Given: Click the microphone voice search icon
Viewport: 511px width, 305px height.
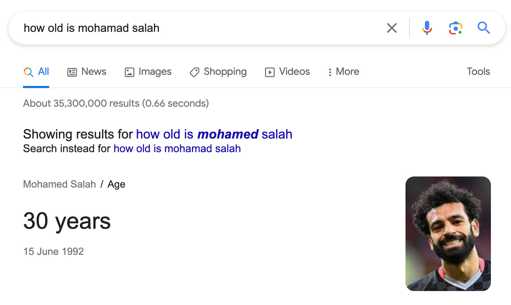Looking at the screenshot, I should click(x=427, y=28).
